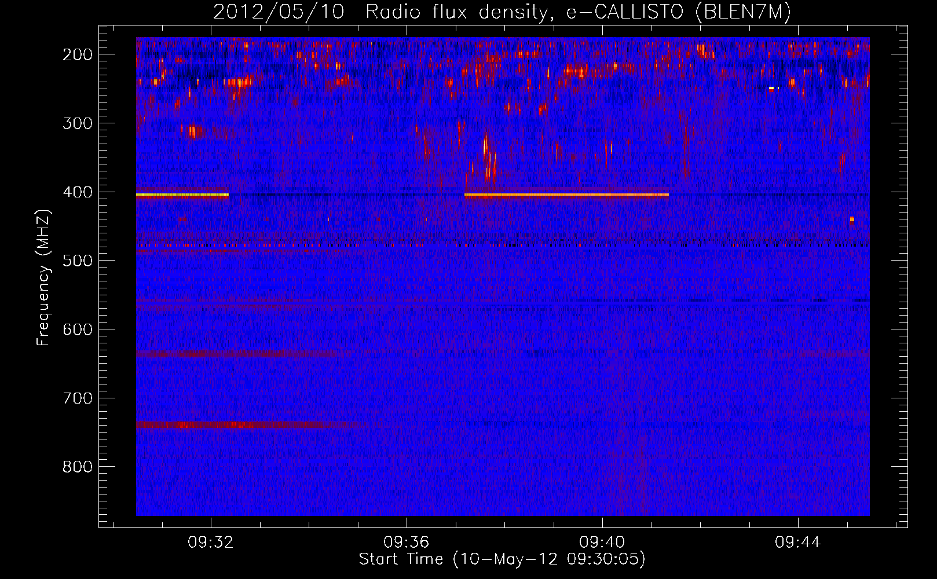Click the red horizontal band near 635 MHz
Screen dimensions: 937x579
pyautogui.click(x=236, y=353)
